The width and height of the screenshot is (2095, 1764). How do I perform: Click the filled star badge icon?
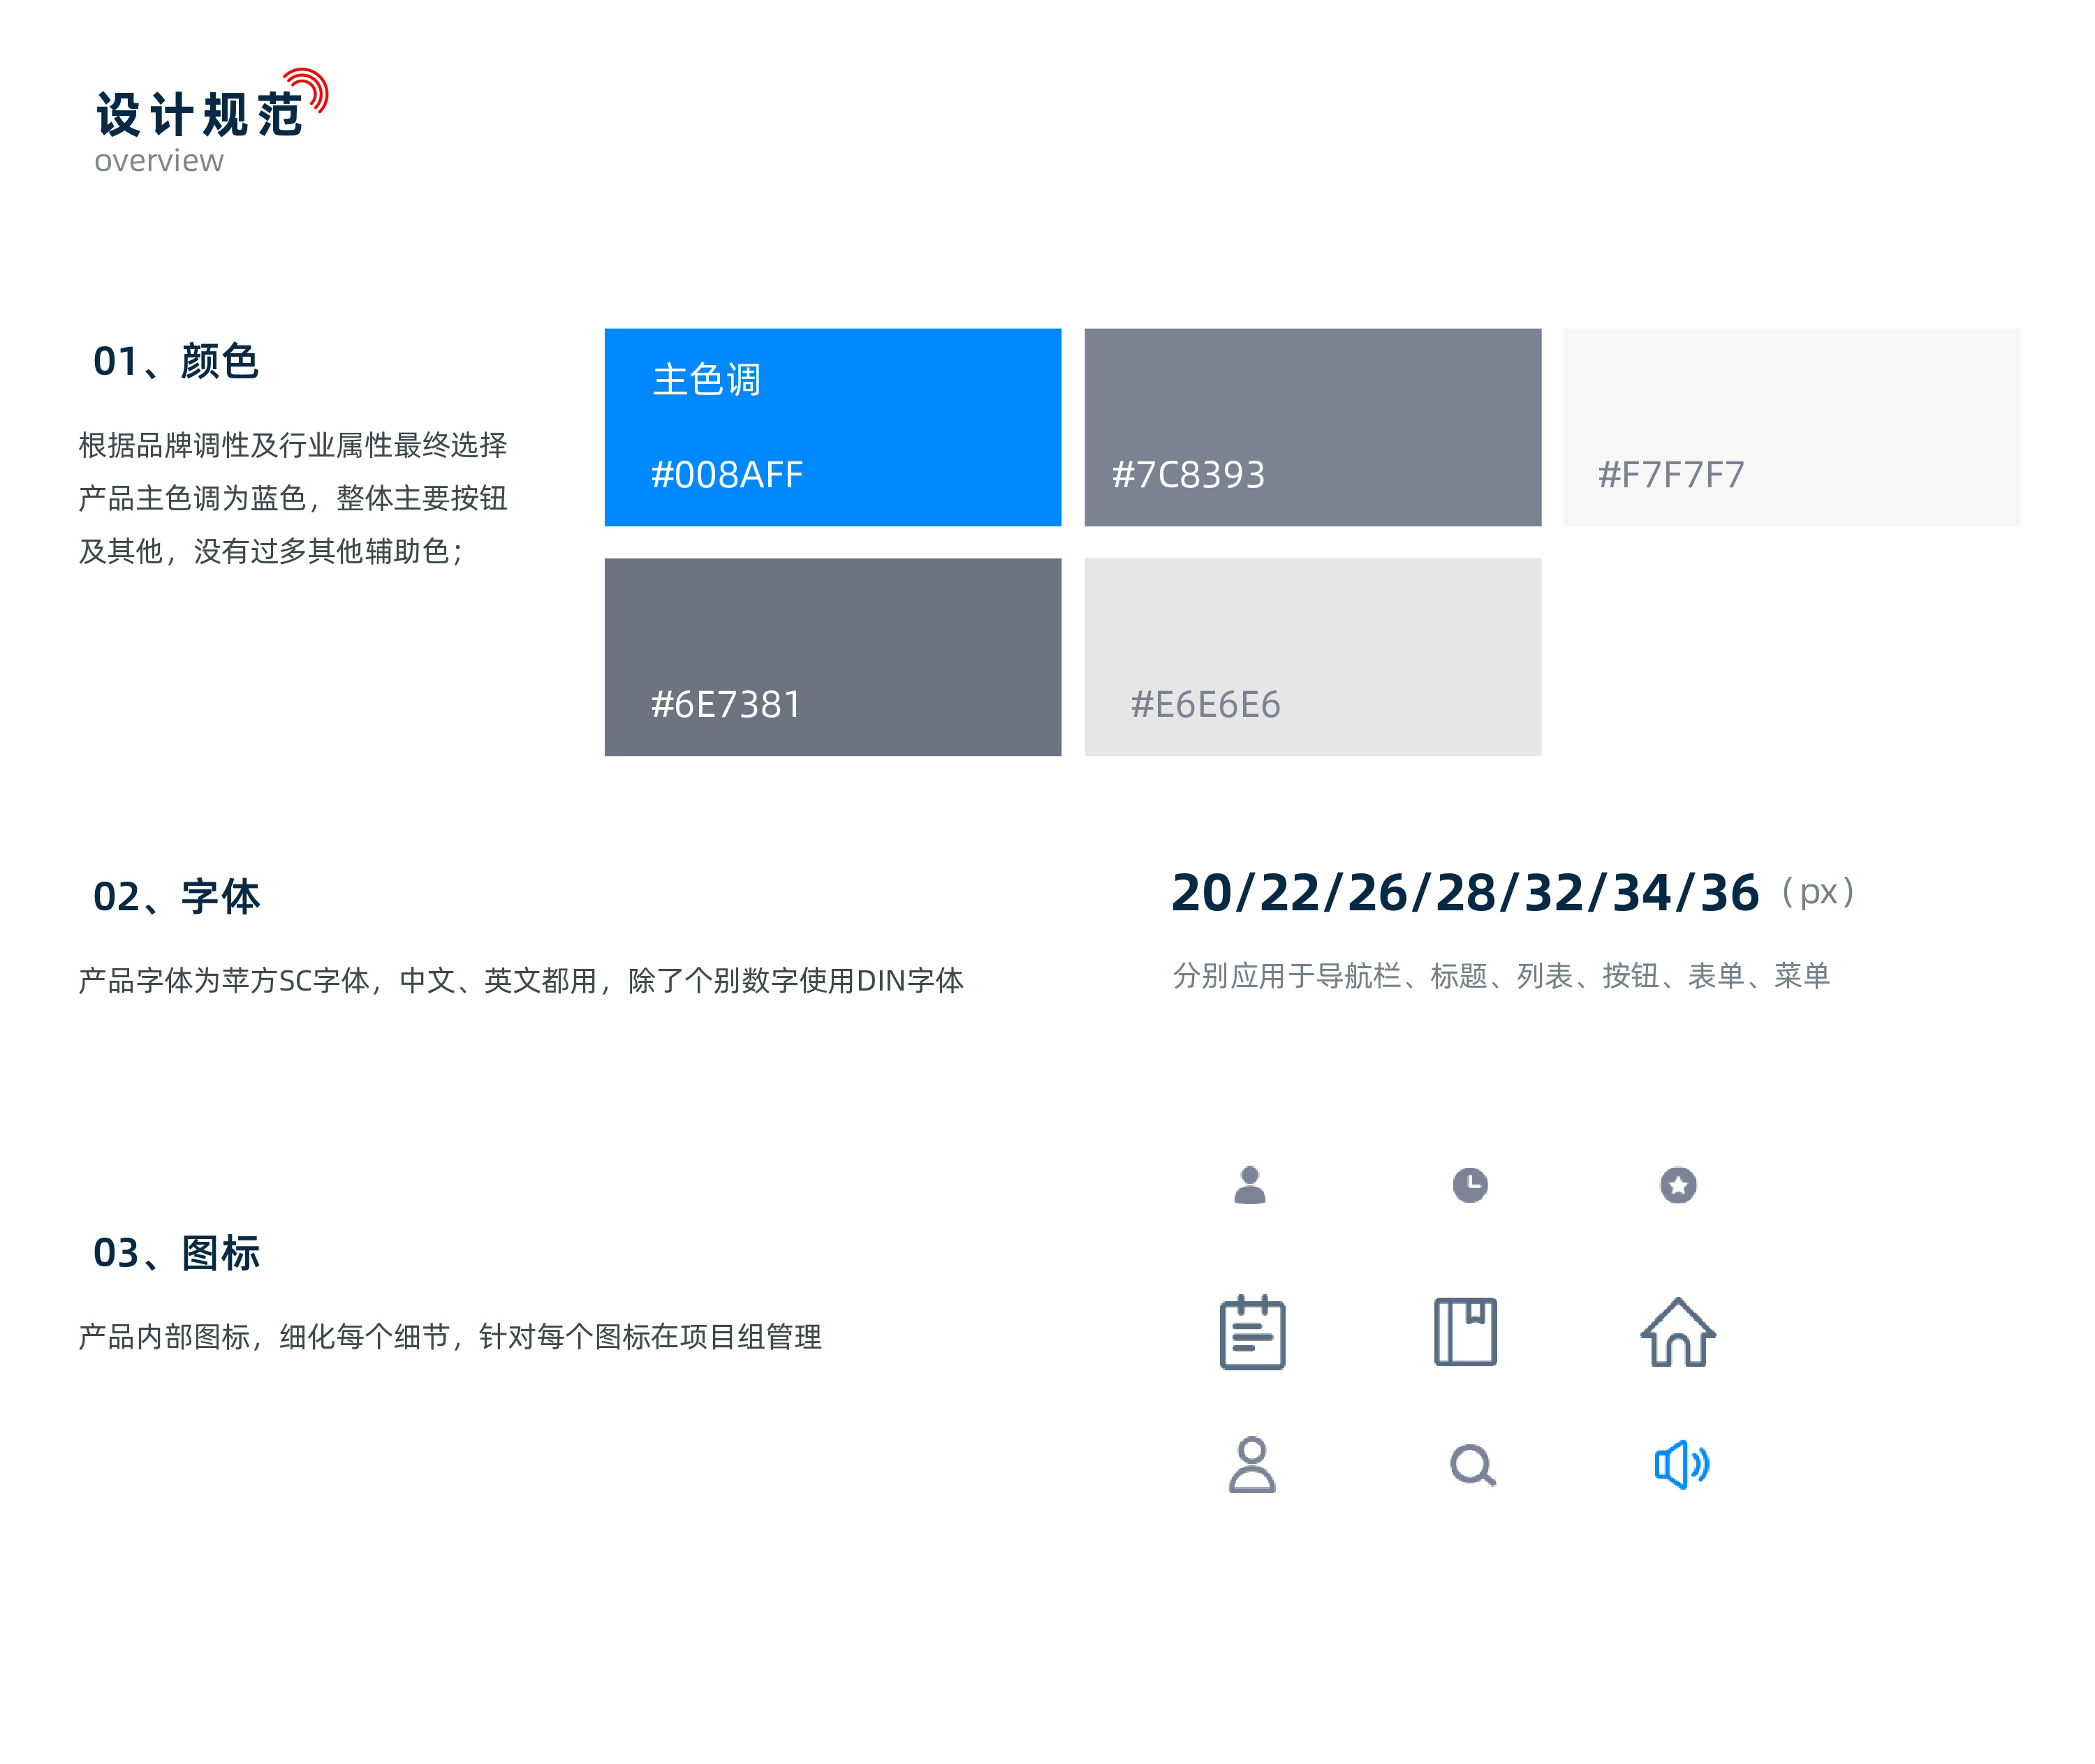pyautogui.click(x=1678, y=1185)
